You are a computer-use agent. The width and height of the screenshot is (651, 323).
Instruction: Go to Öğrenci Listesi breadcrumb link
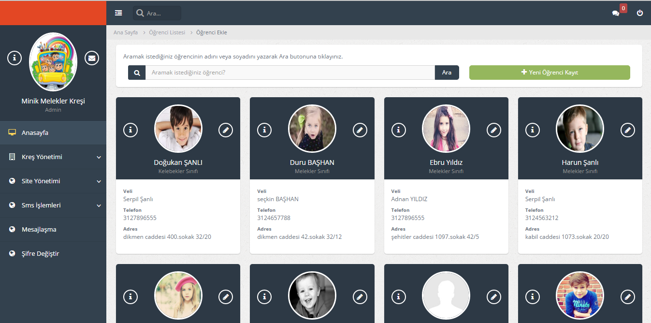point(167,32)
